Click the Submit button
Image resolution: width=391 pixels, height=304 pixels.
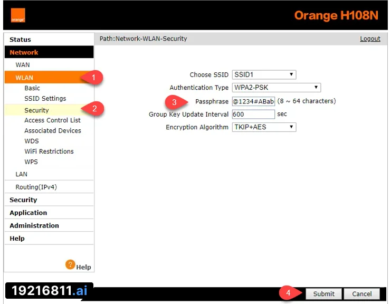point(323,294)
